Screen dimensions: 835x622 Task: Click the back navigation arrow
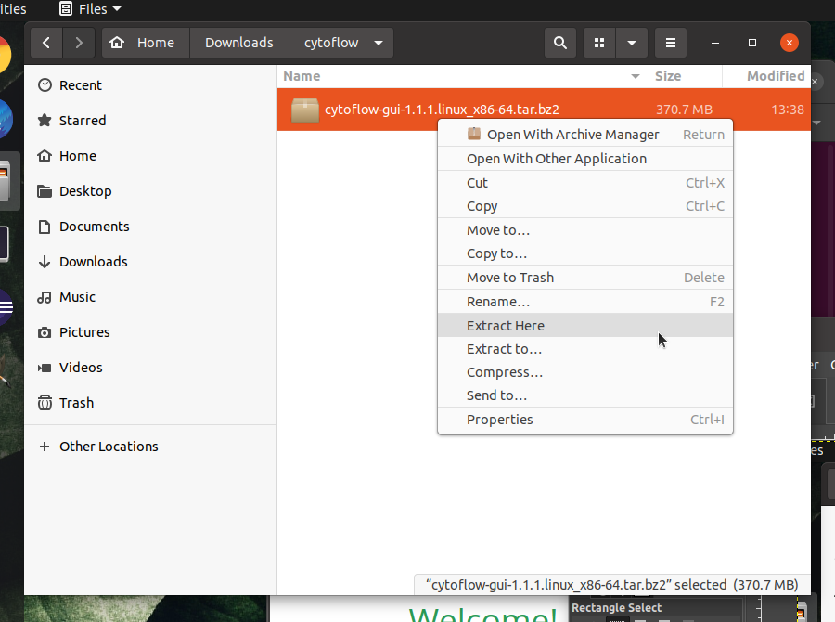click(46, 43)
